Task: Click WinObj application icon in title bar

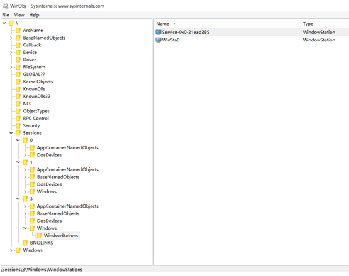Action: (5, 6)
